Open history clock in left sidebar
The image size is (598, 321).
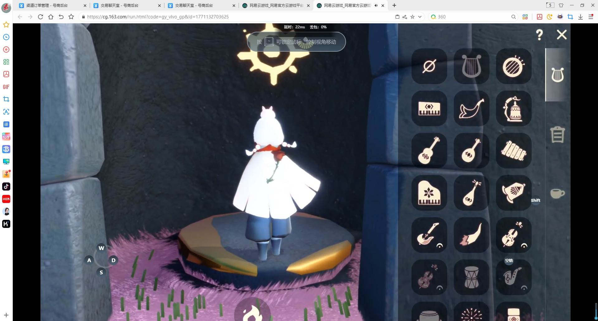(x=6, y=37)
